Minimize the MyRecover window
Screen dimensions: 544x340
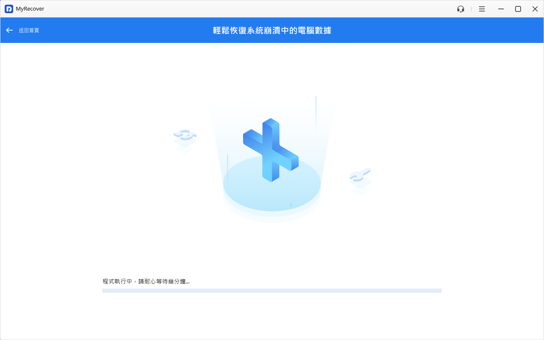(501, 9)
